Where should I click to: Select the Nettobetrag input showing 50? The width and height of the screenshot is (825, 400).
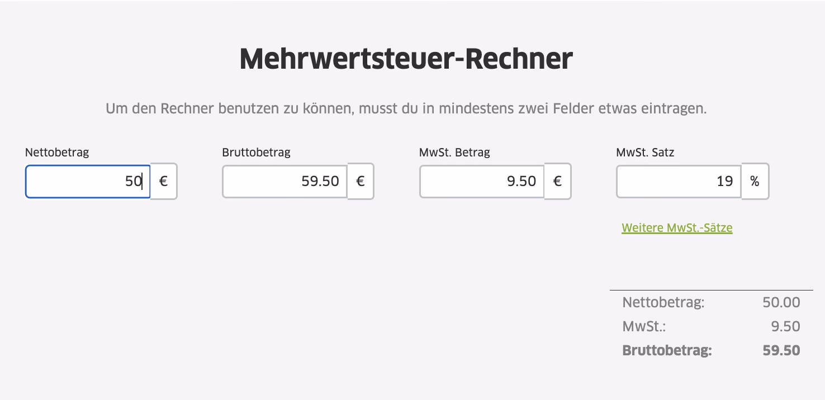click(x=87, y=181)
